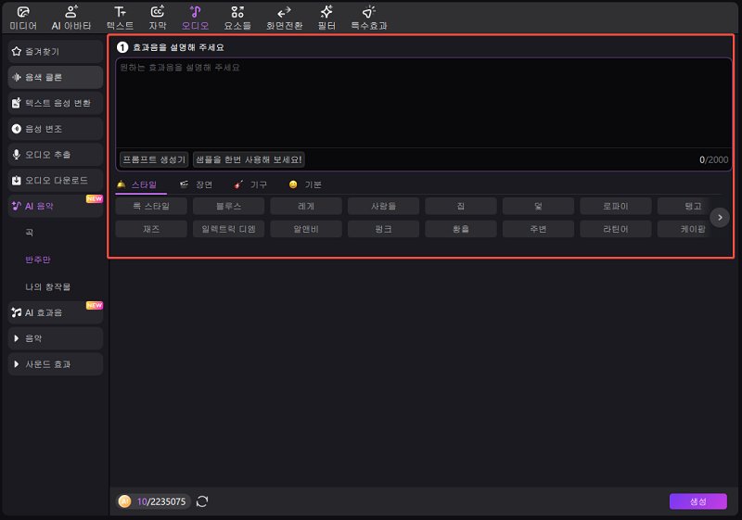742x520 pixels.
Task: Click the 0/2000 character counter
Action: click(713, 159)
